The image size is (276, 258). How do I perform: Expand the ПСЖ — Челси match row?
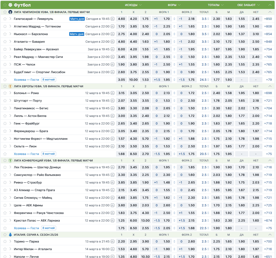[10, 64]
